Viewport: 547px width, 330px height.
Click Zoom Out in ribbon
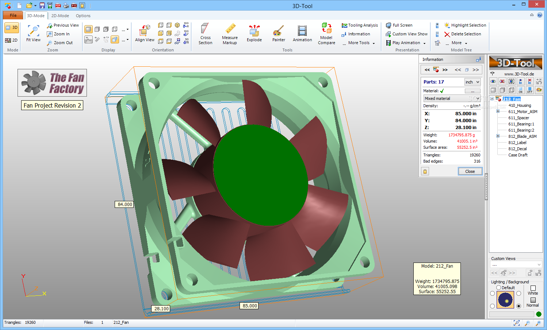point(60,43)
